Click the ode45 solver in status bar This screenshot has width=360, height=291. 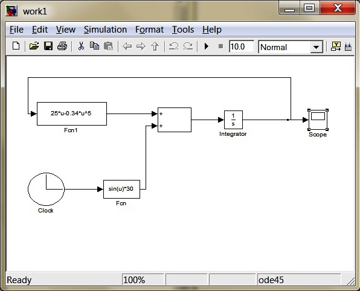click(299, 280)
